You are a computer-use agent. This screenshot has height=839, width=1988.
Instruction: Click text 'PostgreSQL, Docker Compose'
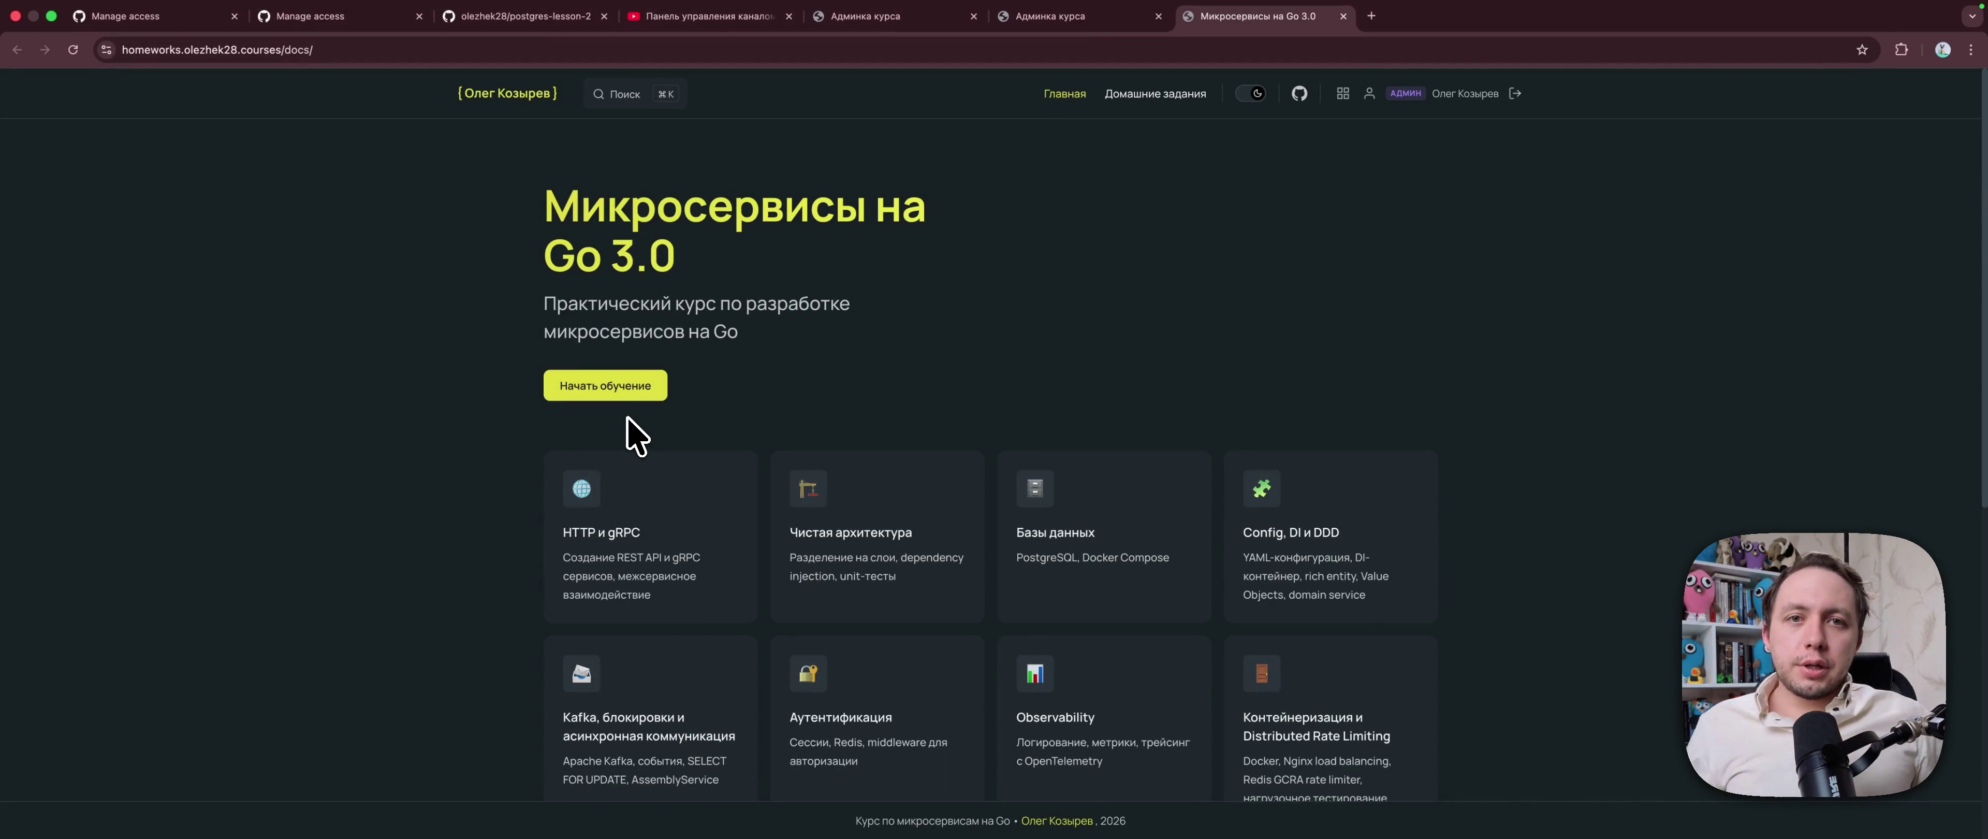pos(1092,558)
